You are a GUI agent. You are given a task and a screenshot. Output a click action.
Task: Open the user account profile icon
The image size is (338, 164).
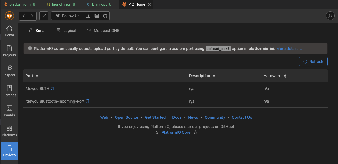pyautogui.click(x=330, y=16)
